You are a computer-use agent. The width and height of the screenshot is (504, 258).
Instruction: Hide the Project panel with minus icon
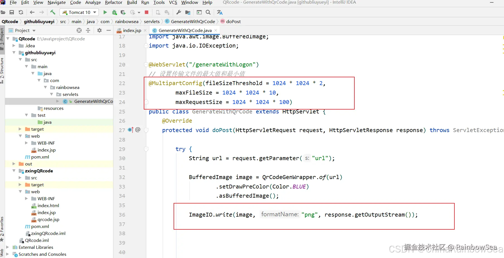pyautogui.click(x=109, y=30)
